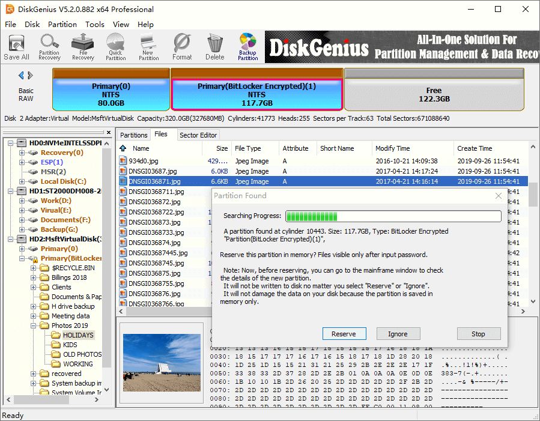The width and height of the screenshot is (540, 421).
Task: Close the left disk tree panel
Action: click(x=108, y=133)
